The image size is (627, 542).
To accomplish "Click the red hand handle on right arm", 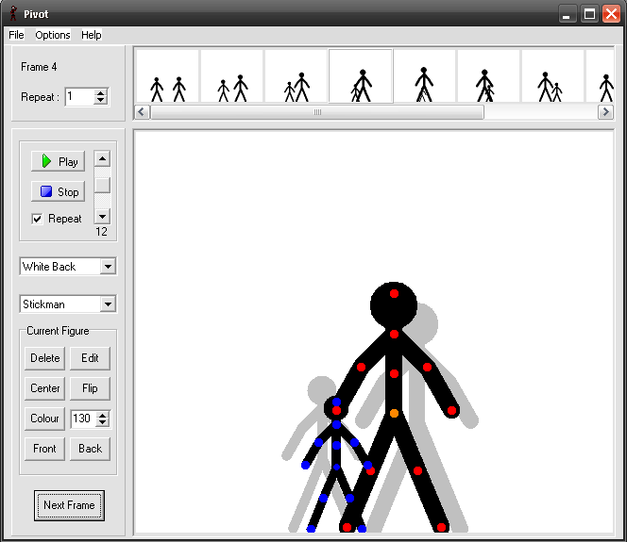I will (452, 410).
